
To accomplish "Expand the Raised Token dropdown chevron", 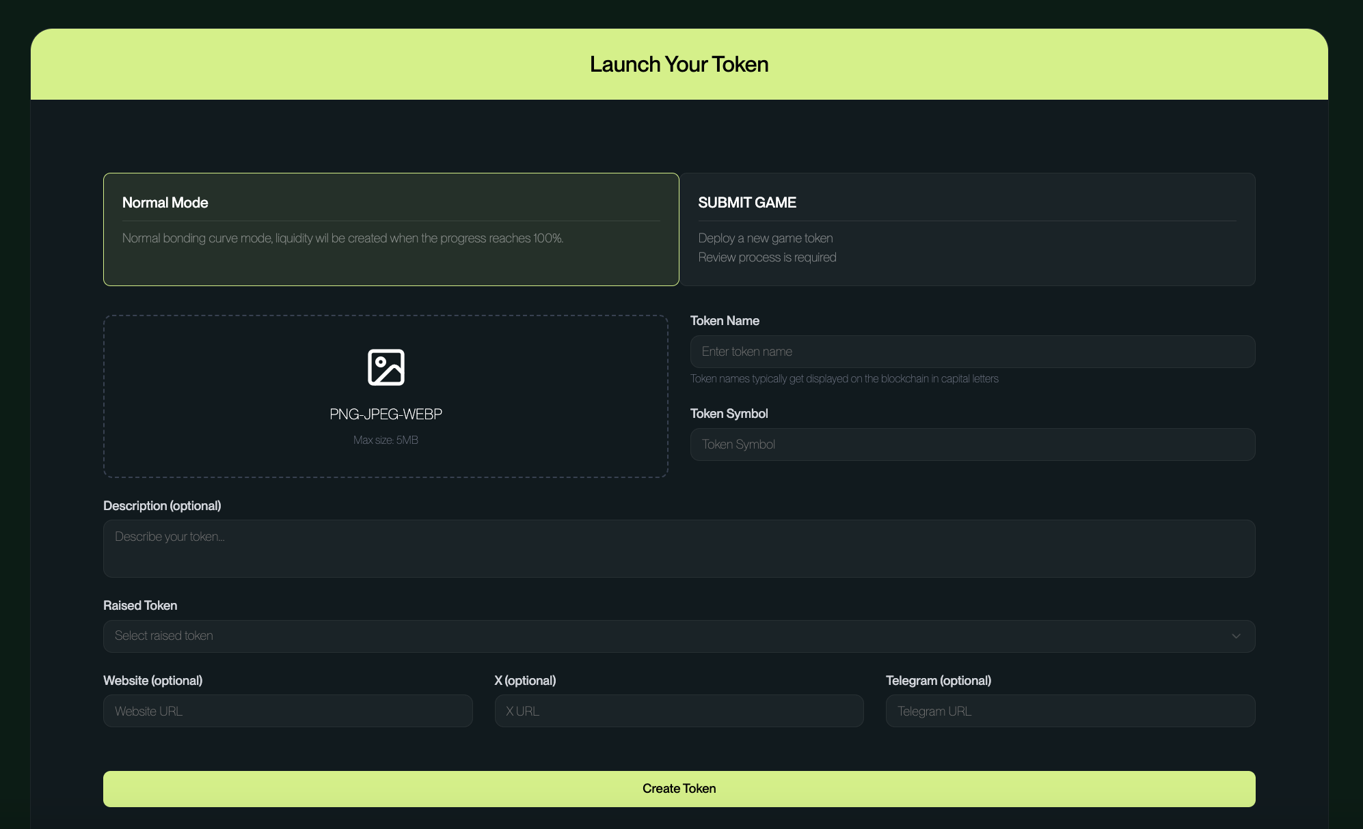I will click(1236, 636).
